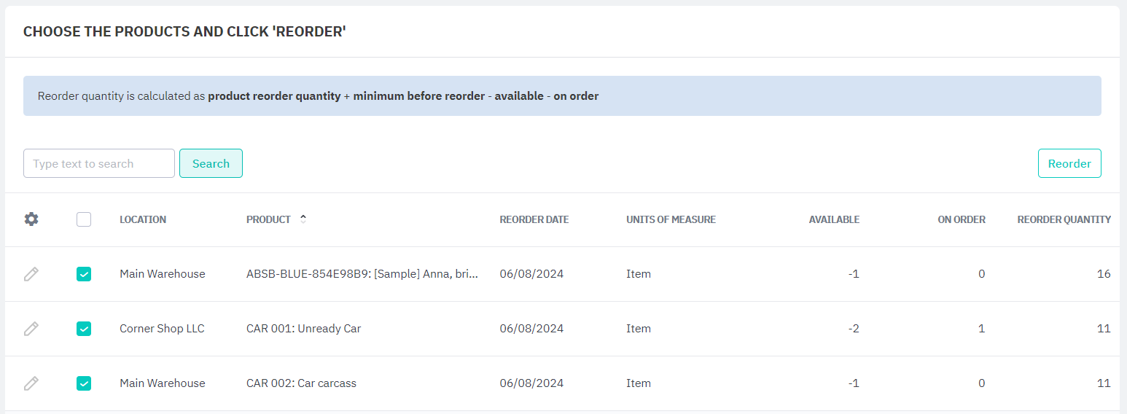
Task: Click pencil edit icon for ABSB-BLUE row
Action: [31, 274]
